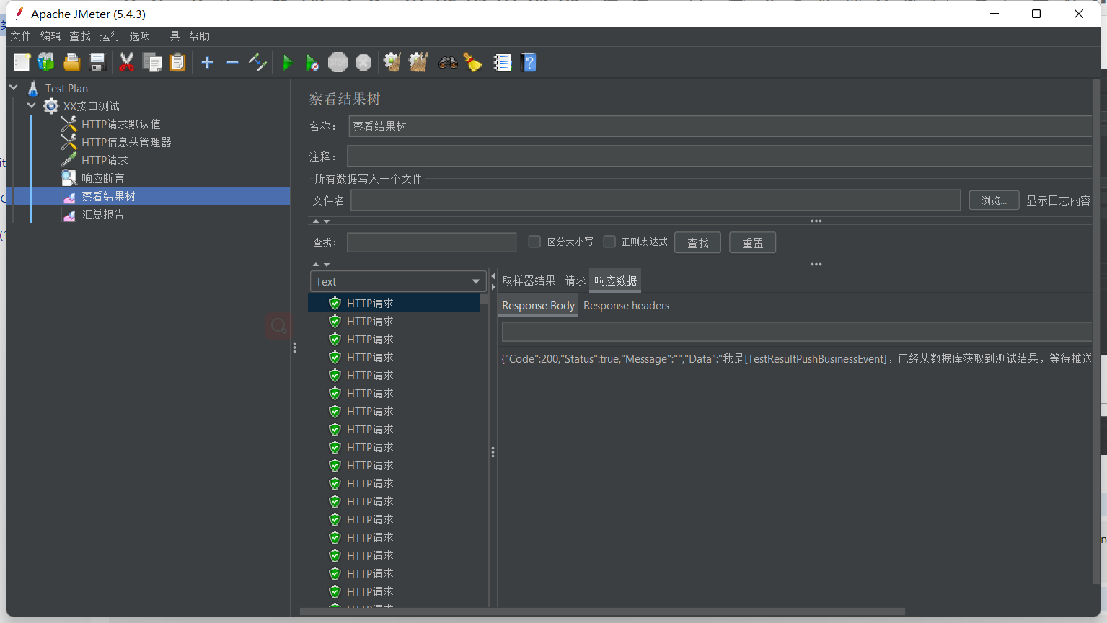
Task: Click the Clear All double broom icon
Action: tap(418, 63)
